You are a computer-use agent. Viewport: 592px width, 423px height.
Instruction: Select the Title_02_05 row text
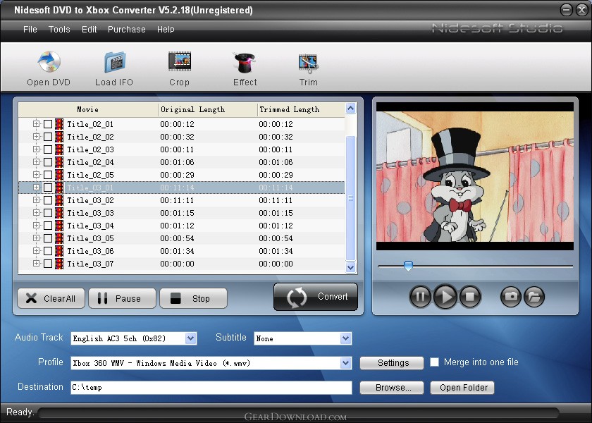coord(90,175)
